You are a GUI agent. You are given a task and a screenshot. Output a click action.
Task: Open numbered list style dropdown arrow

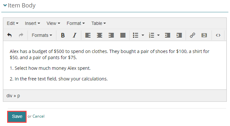click(158, 35)
